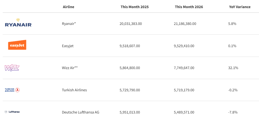This screenshot has width=259, height=120.
Task: Click Easyjet's 2025 value 9,518,607.00
Action: (x=130, y=46)
